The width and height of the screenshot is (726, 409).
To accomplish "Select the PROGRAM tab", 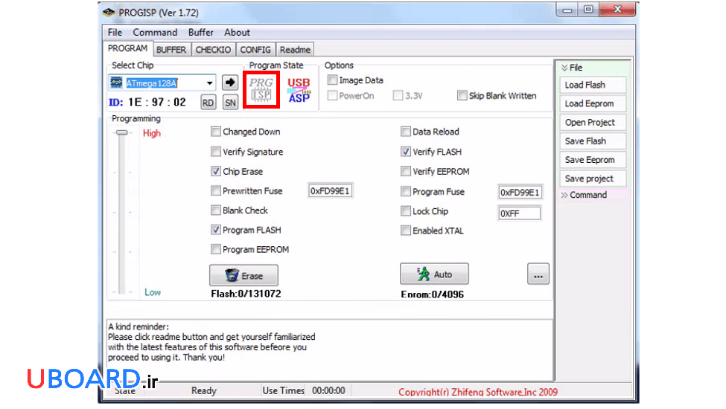I will 128,48.
